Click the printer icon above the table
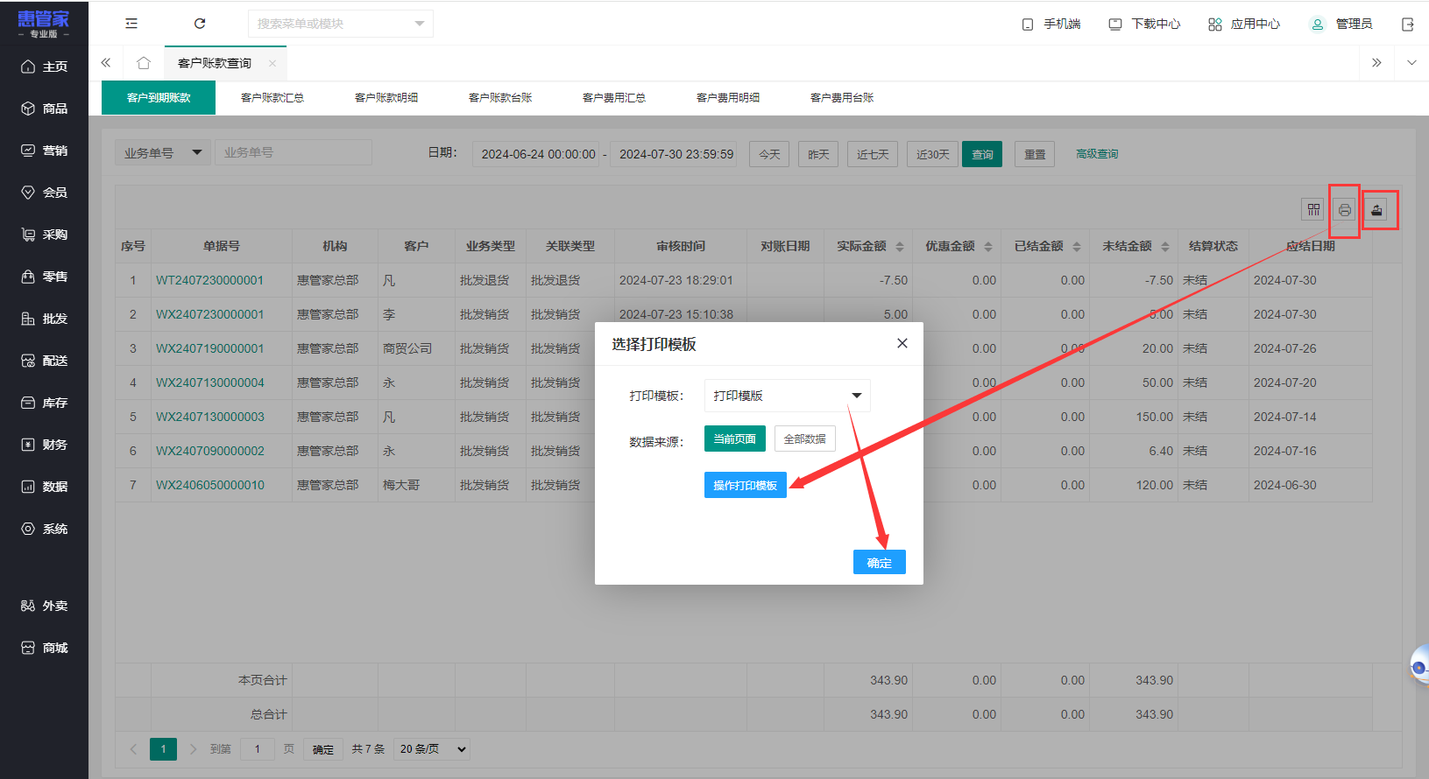Image resolution: width=1429 pixels, height=779 pixels. click(1345, 210)
